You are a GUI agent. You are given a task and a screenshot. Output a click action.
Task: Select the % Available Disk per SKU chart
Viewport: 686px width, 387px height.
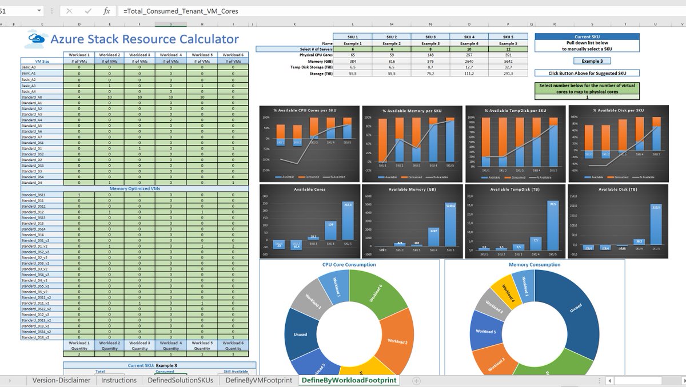618,143
